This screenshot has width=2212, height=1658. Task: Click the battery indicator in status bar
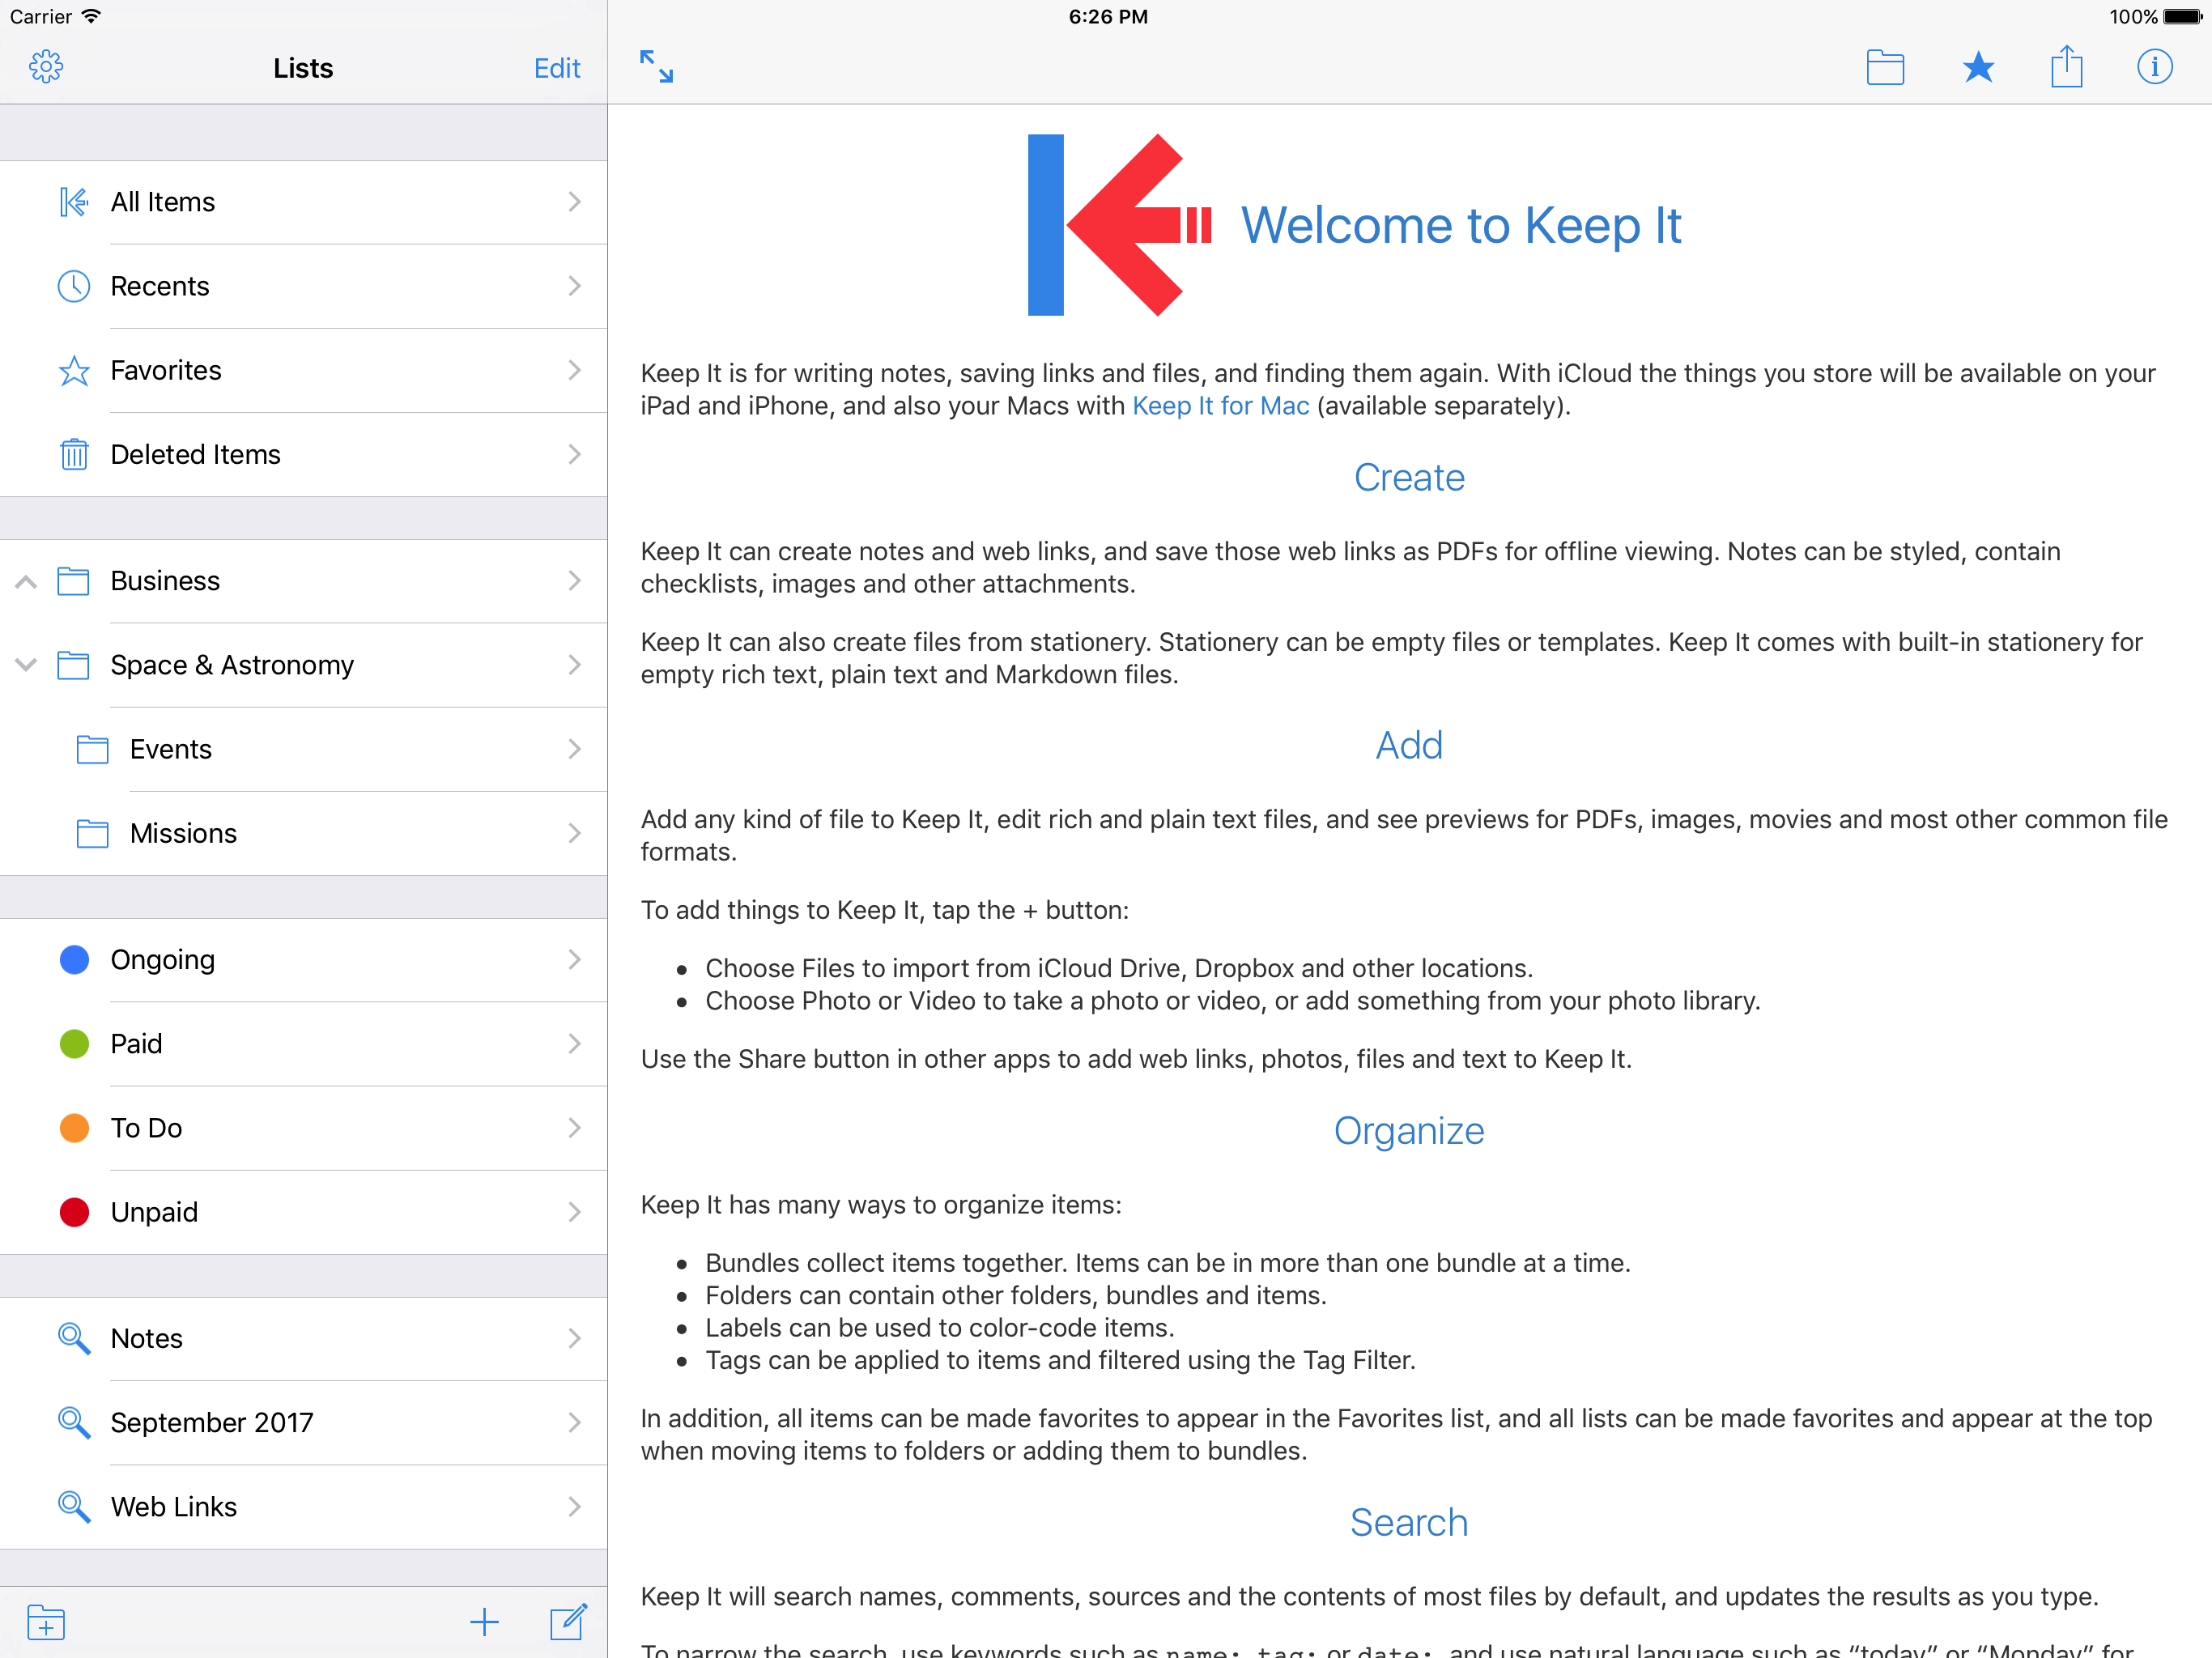click(2184, 17)
